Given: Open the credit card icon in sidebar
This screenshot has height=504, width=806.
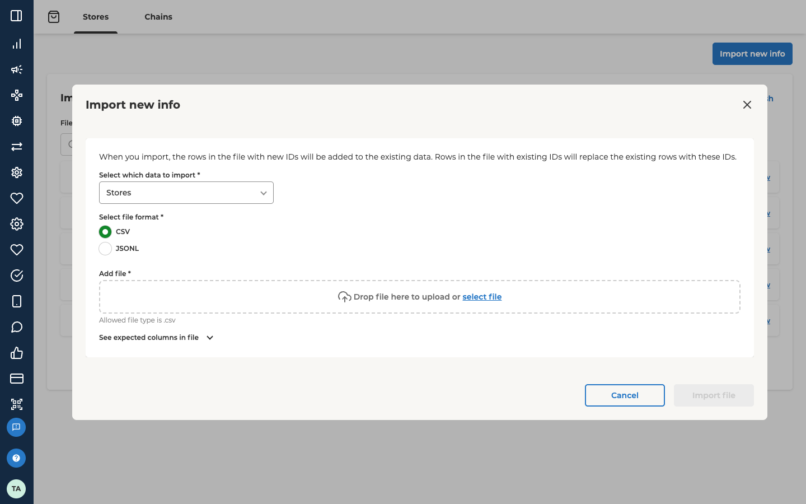Looking at the screenshot, I should (17, 379).
